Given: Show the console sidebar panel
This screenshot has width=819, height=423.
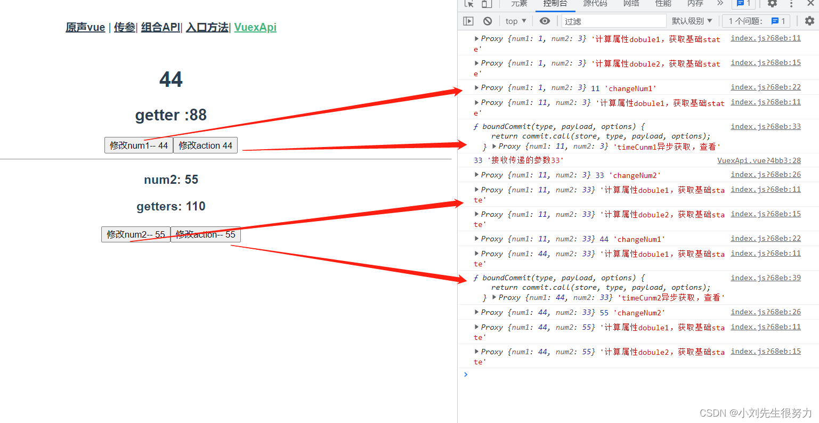Looking at the screenshot, I should coord(468,21).
